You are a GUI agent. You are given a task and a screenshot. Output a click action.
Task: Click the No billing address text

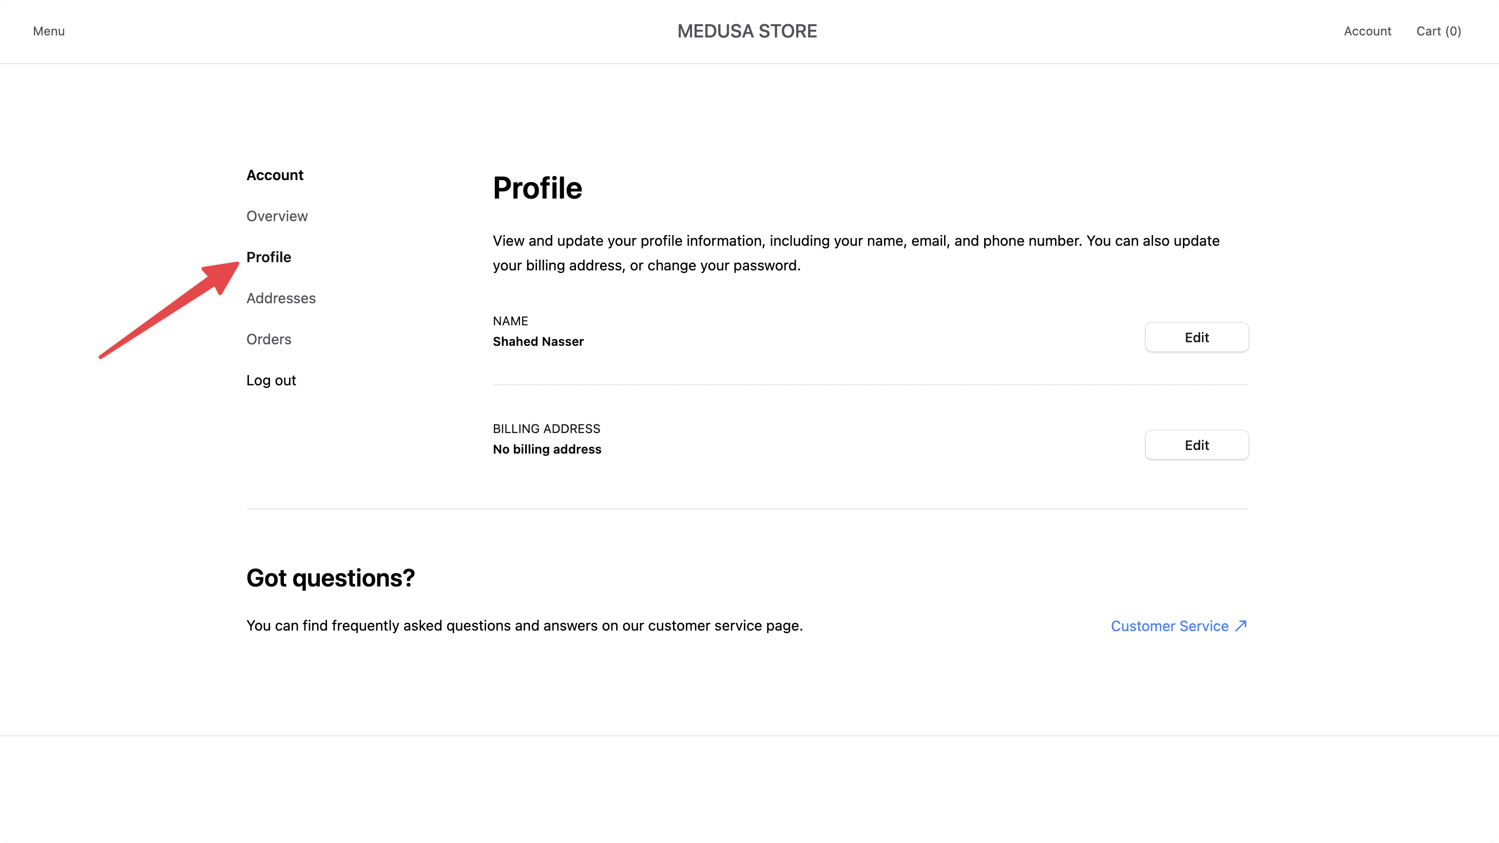tap(546, 448)
